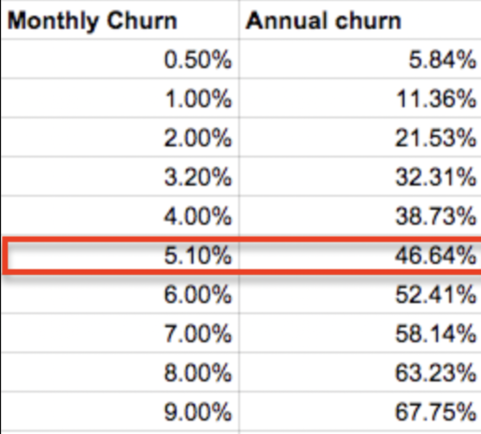The height and width of the screenshot is (434, 481).
Task: Click the 9.00% monthly churn cell
Action: (120, 411)
